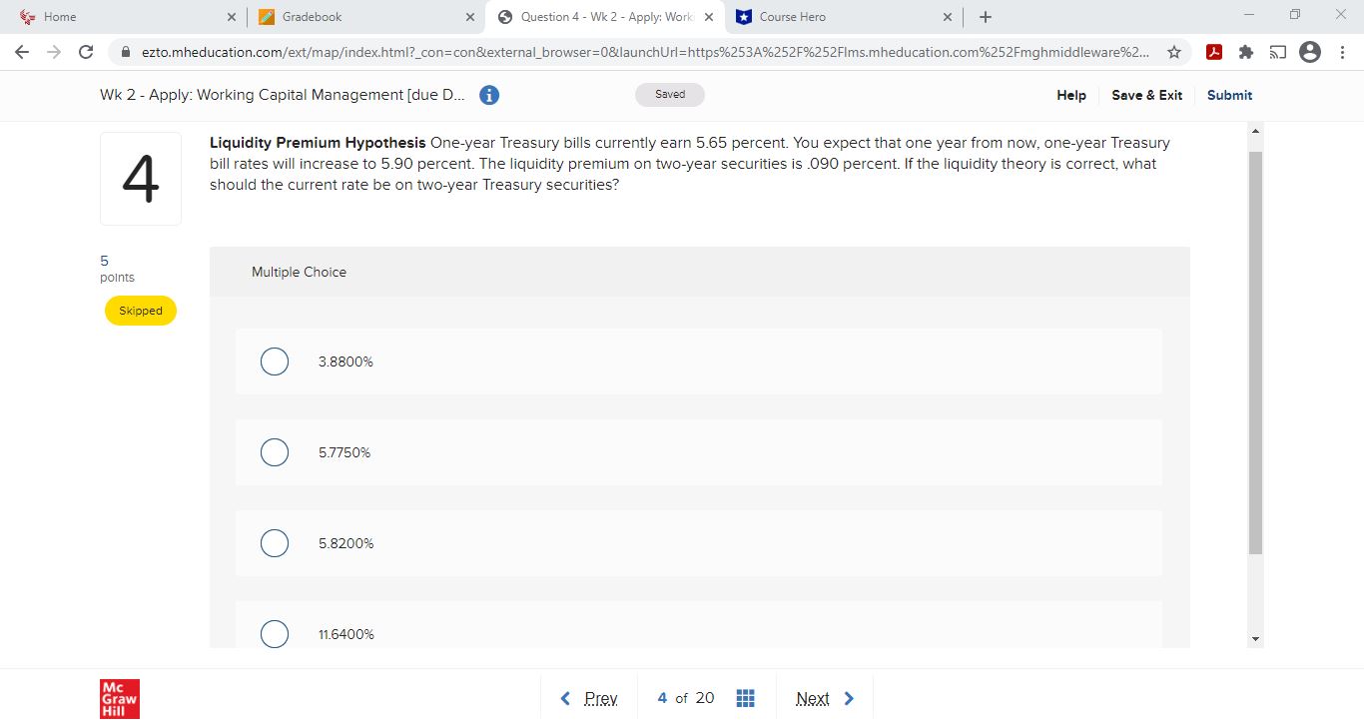1364x727 pixels.
Task: Open the Adobe Acrobat extension icon
Action: (1214, 52)
